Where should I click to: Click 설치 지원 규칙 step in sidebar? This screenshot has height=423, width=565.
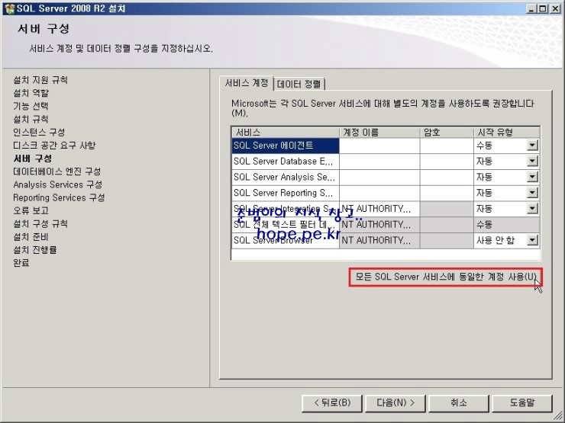[x=40, y=80]
